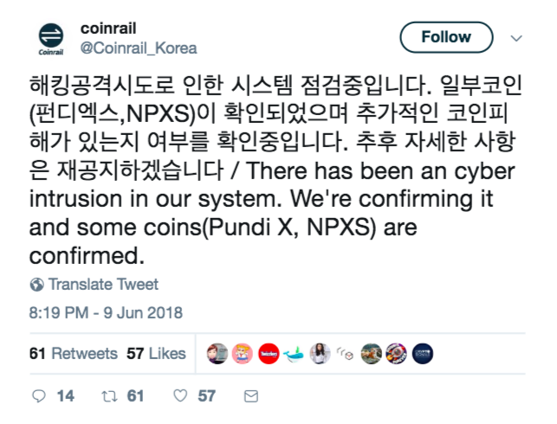The height and width of the screenshot is (424, 557).
Task: Open the first liker avatar with glasses
Action: click(217, 353)
